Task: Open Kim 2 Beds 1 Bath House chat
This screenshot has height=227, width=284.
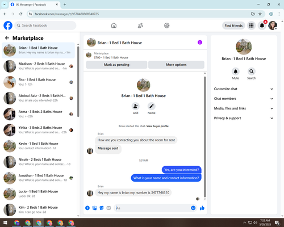Action: click(38, 210)
